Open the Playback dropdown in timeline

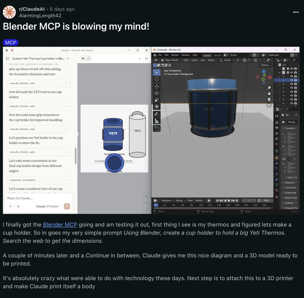tap(167, 201)
